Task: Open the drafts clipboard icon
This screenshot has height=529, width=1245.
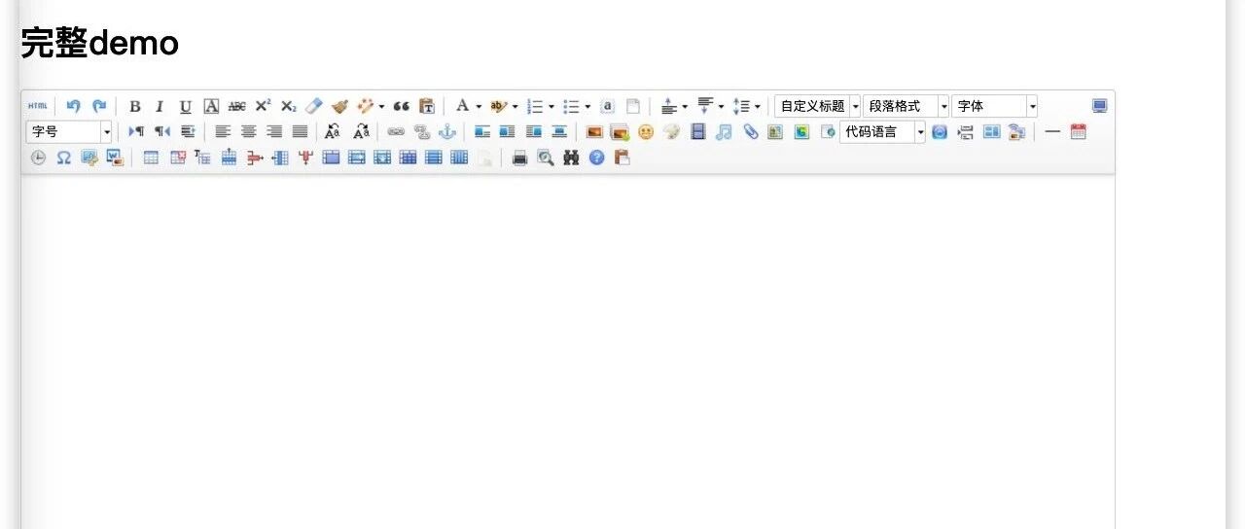Action: [x=622, y=158]
